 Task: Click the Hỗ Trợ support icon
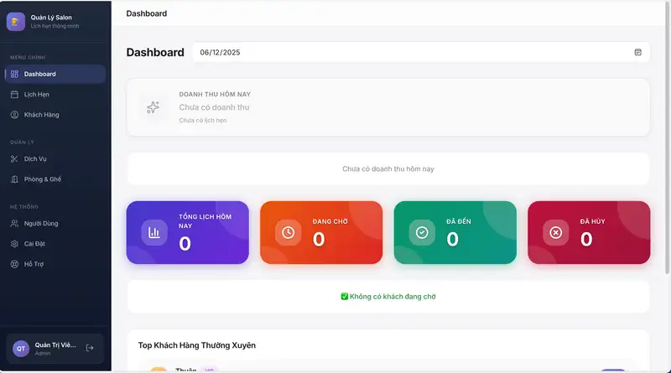(14, 264)
